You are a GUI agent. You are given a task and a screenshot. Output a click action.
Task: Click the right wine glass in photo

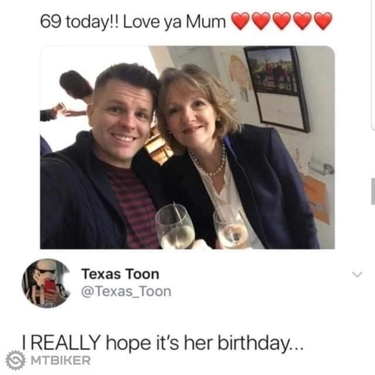(x=231, y=226)
